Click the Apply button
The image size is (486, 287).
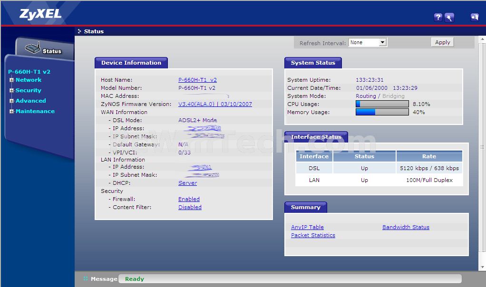(442, 42)
